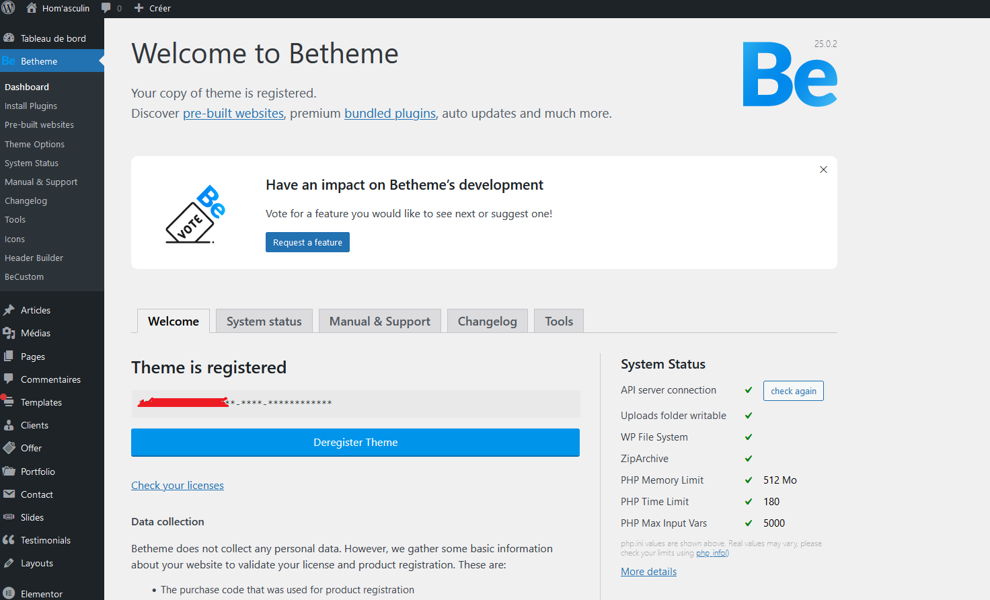
Task: Open the comments bubble icon in admin bar
Action: pos(106,8)
